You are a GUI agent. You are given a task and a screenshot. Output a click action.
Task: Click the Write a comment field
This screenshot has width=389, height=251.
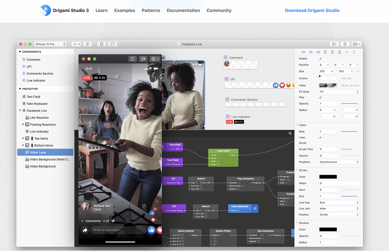(119, 230)
